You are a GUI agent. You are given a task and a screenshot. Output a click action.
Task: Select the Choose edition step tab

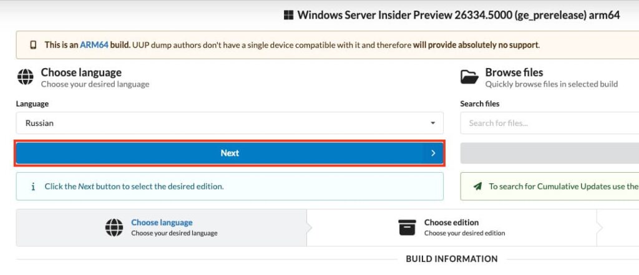pyautogui.click(x=452, y=228)
